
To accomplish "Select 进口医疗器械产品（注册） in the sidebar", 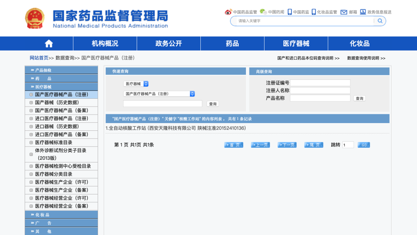I will [x=63, y=118].
